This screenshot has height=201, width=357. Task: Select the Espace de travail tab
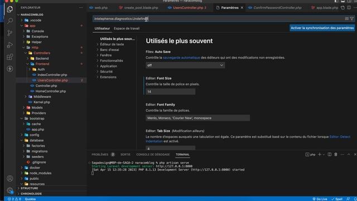pyautogui.click(x=127, y=28)
